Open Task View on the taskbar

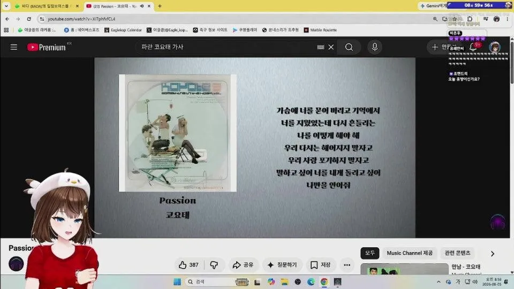[x=258, y=282]
